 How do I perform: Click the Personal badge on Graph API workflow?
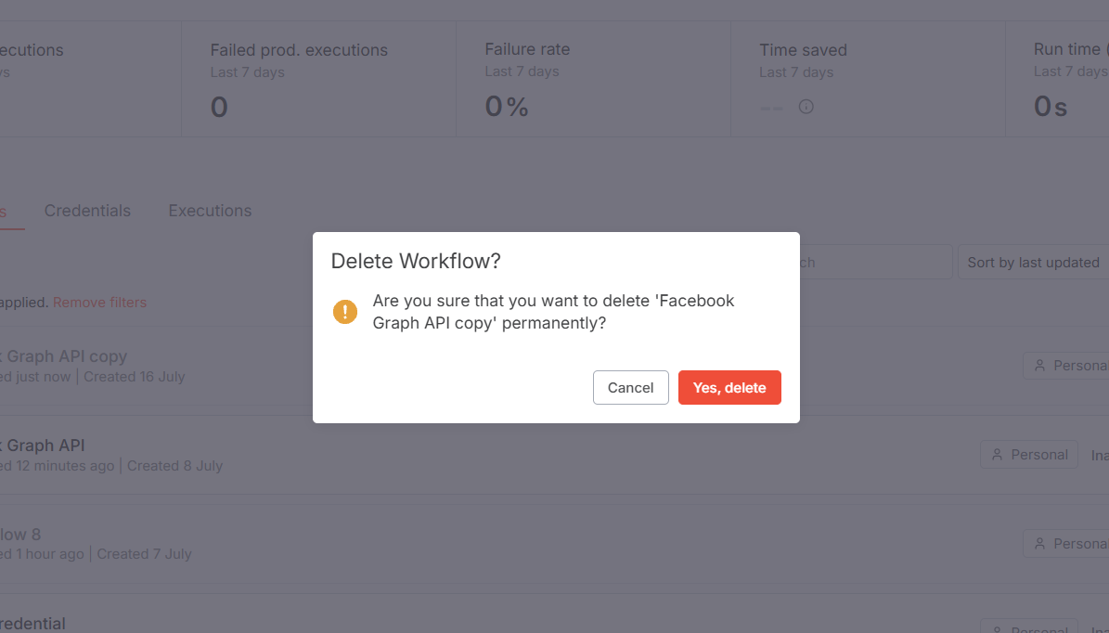(x=1029, y=455)
